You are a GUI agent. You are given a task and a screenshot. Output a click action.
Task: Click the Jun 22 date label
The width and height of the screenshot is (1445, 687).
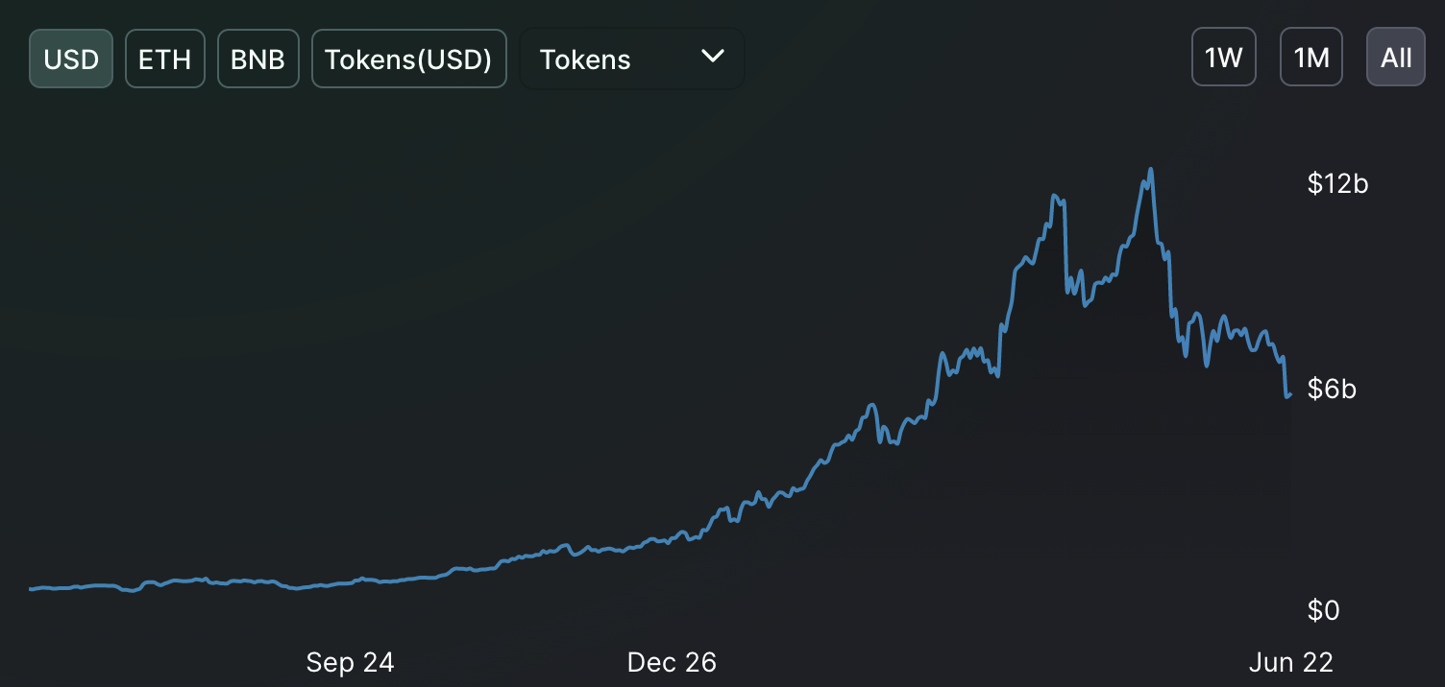(x=1292, y=662)
